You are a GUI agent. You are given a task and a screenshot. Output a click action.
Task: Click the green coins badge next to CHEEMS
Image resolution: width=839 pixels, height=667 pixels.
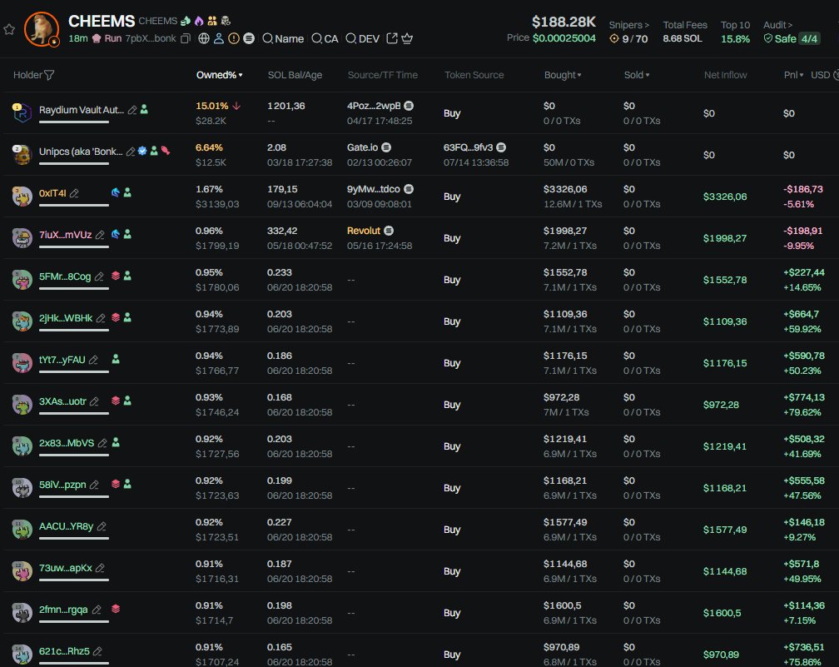tap(186, 21)
